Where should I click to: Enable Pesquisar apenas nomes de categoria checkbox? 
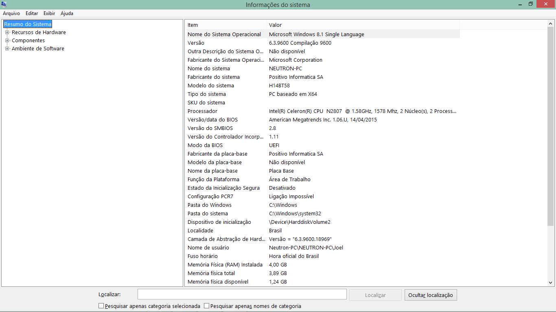point(206,306)
